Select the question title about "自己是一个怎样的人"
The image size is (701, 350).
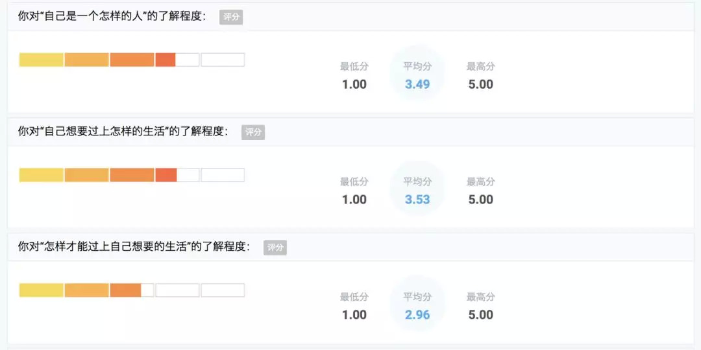tap(112, 17)
